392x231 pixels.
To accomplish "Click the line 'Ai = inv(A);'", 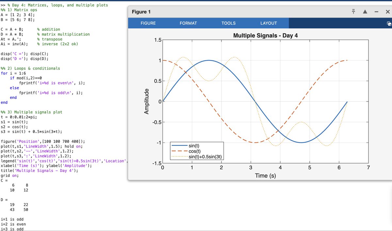I will 14,44.
